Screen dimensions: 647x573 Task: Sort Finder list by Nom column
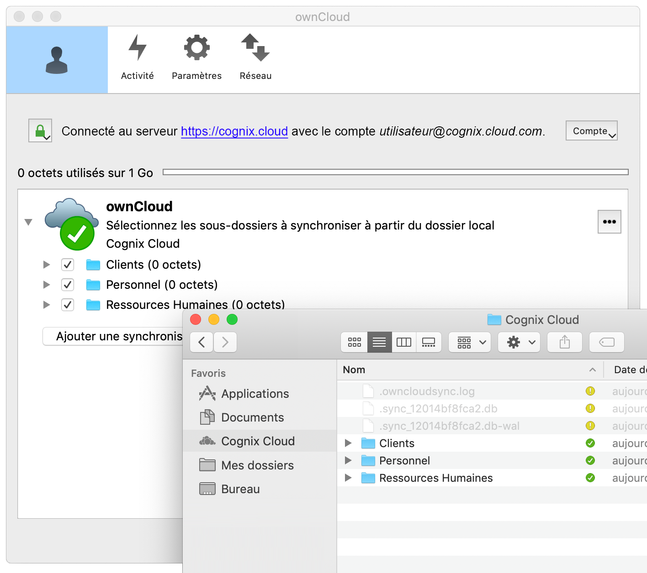pyautogui.click(x=470, y=370)
